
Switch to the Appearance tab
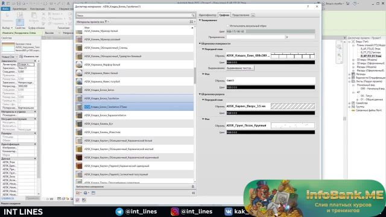[241, 15]
